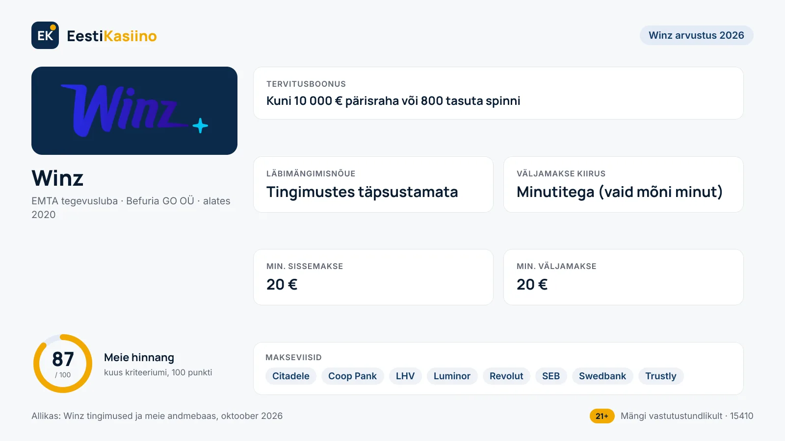Click the Min. sissemakse 20 € value
785x441 pixels.
coord(282,285)
